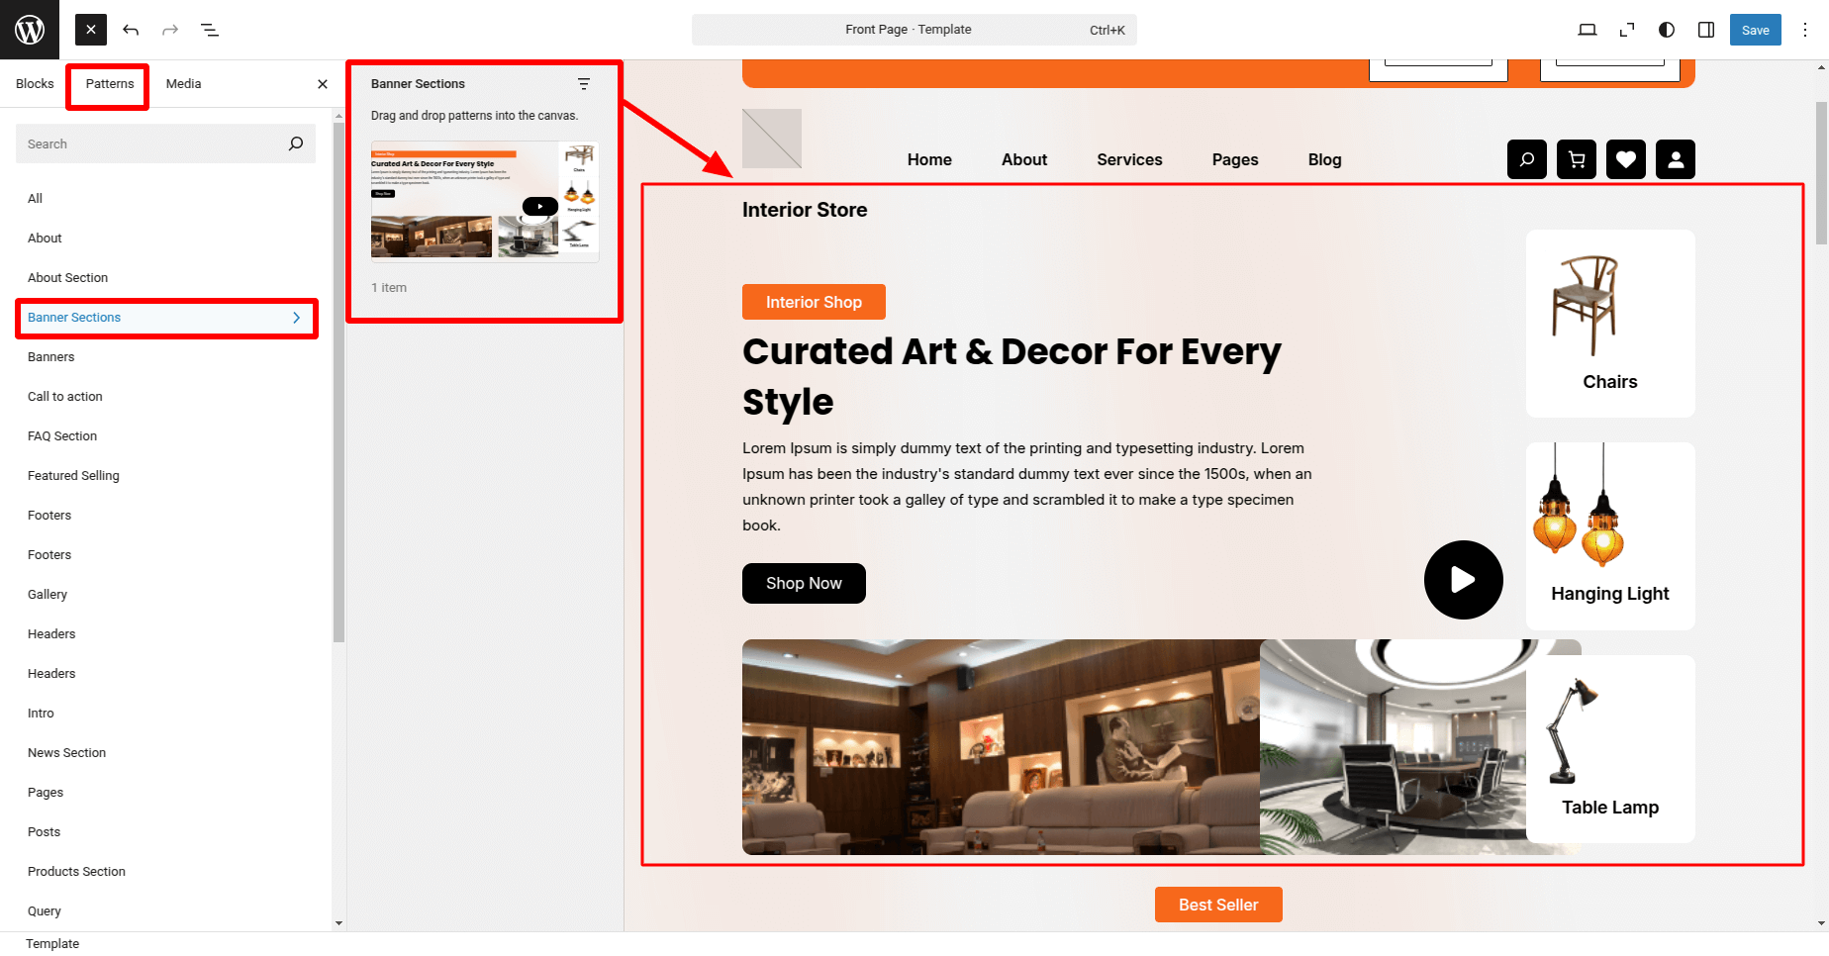Click the Shop Now button
The image size is (1829, 956).
(804, 583)
